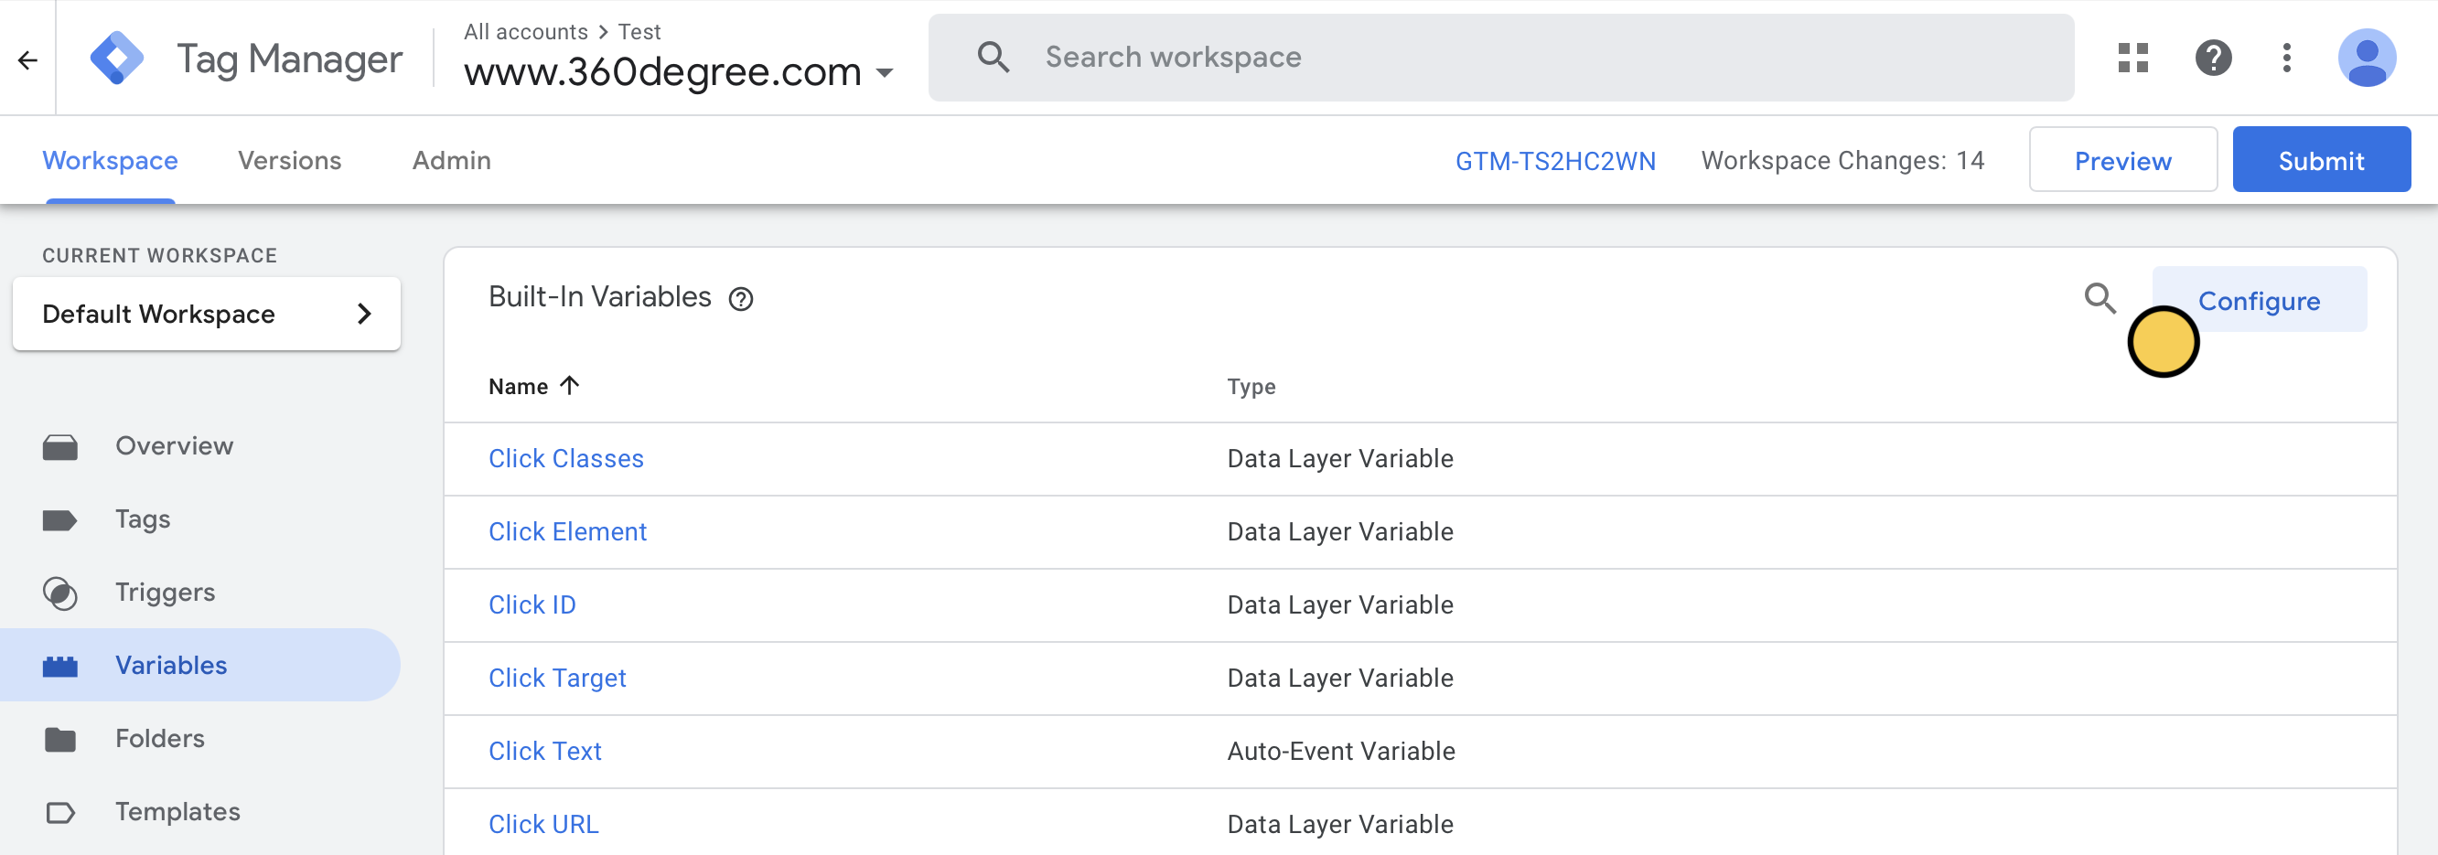2438x855 pixels.
Task: Click the Configure button
Action: pos(2261,300)
